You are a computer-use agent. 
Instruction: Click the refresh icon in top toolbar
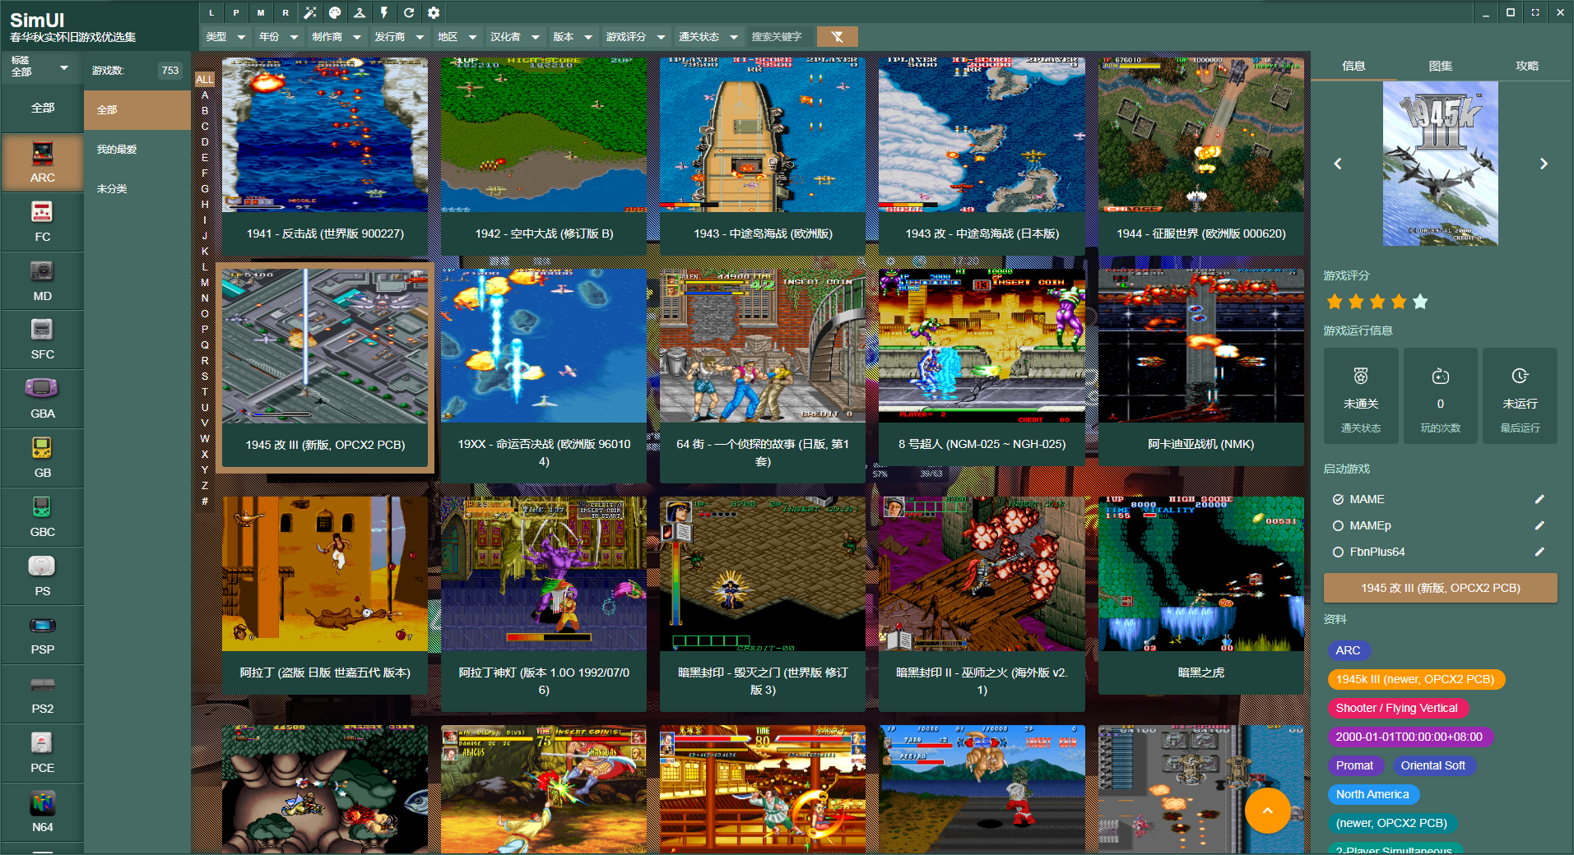point(409,12)
